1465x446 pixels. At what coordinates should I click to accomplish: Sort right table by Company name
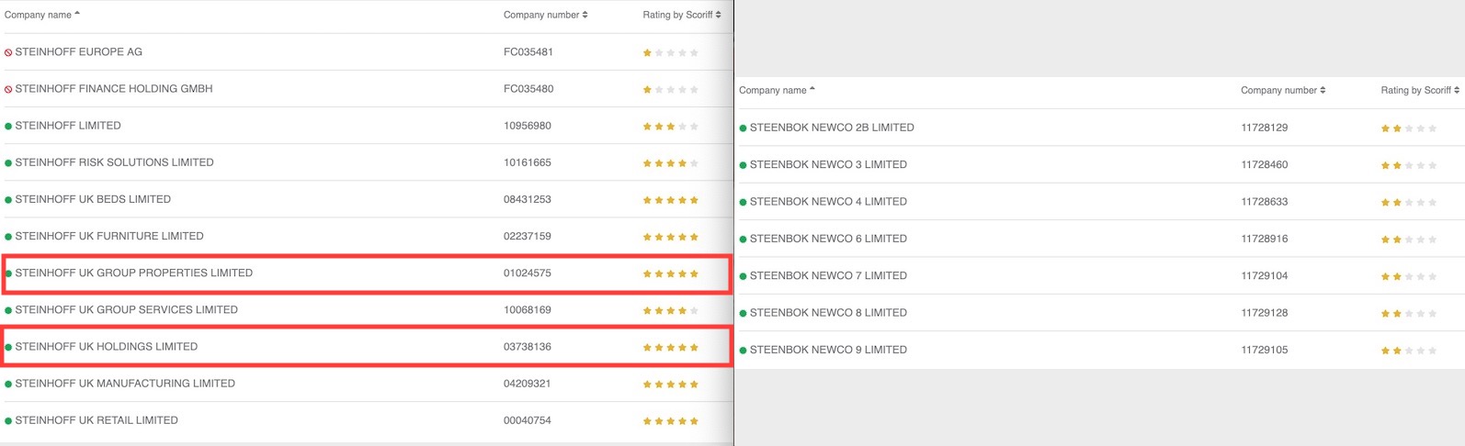[778, 90]
